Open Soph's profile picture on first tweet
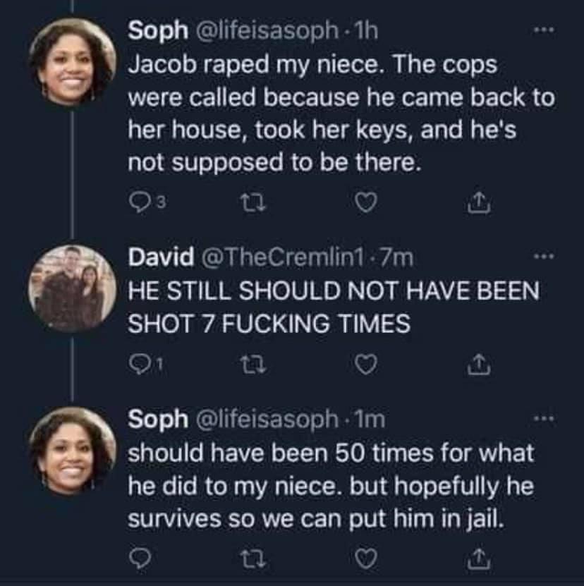The width and height of the screenshot is (584, 586). 72,61
